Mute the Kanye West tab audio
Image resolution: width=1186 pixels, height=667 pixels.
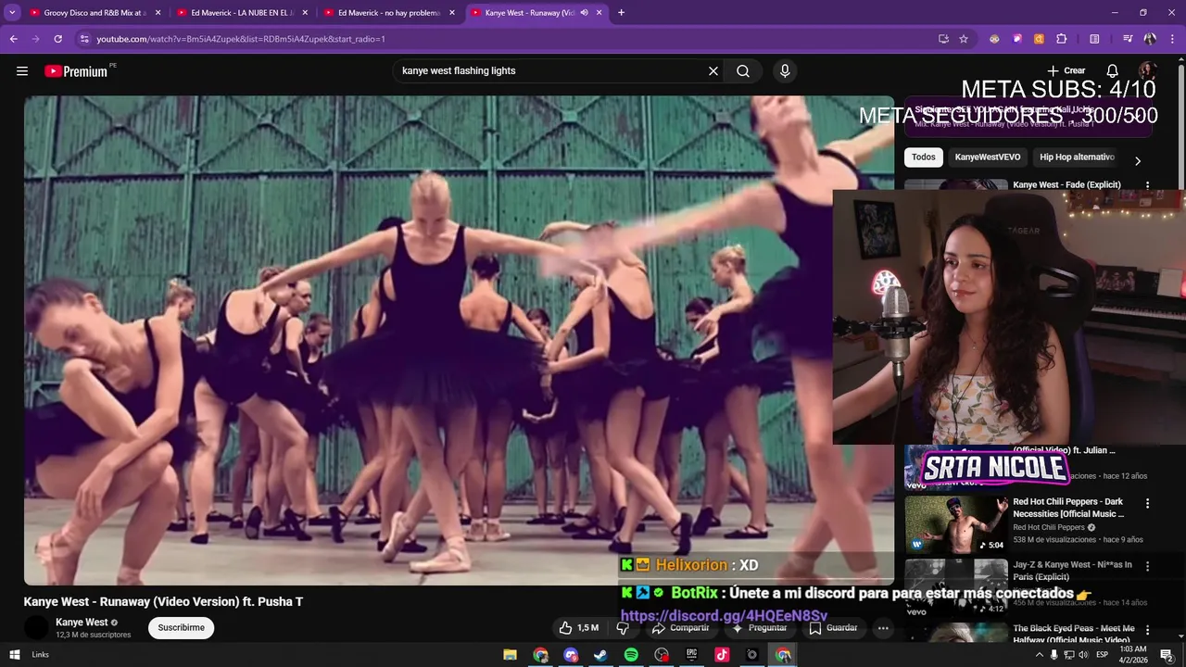(584, 13)
